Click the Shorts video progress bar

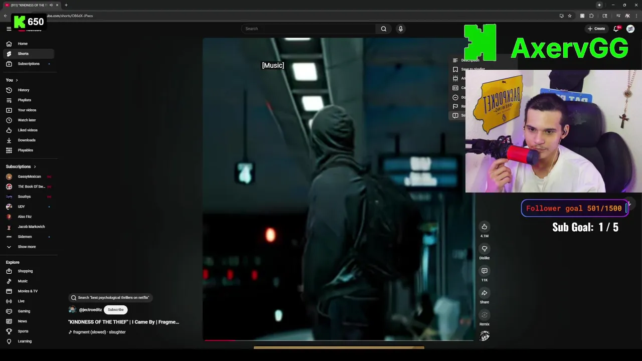pyautogui.click(x=339, y=340)
